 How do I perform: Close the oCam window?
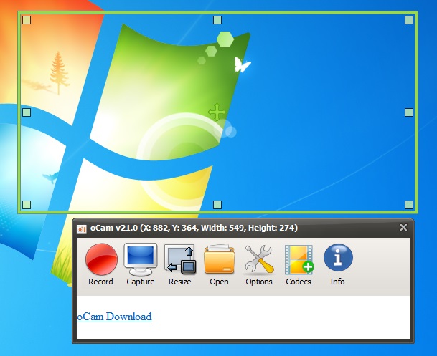(403, 228)
